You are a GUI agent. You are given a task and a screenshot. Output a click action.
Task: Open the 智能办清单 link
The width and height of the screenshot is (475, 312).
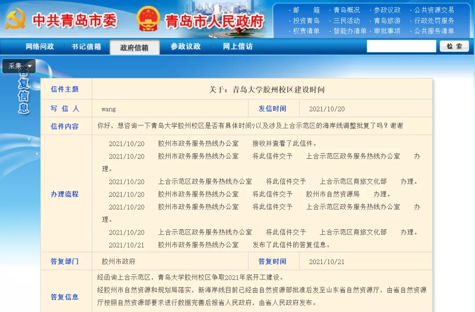(350, 31)
